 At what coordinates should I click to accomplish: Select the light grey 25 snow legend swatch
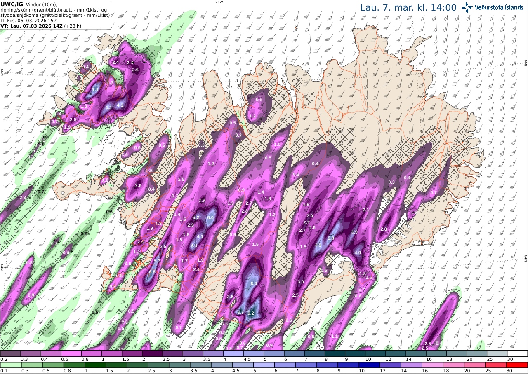point(497,353)
